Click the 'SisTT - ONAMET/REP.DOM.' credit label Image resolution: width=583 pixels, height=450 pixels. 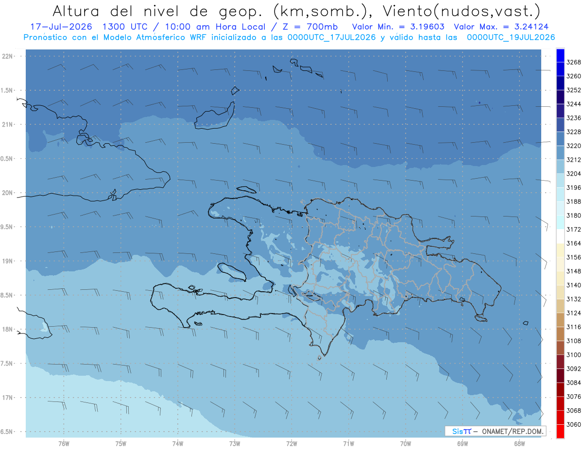tap(496, 431)
